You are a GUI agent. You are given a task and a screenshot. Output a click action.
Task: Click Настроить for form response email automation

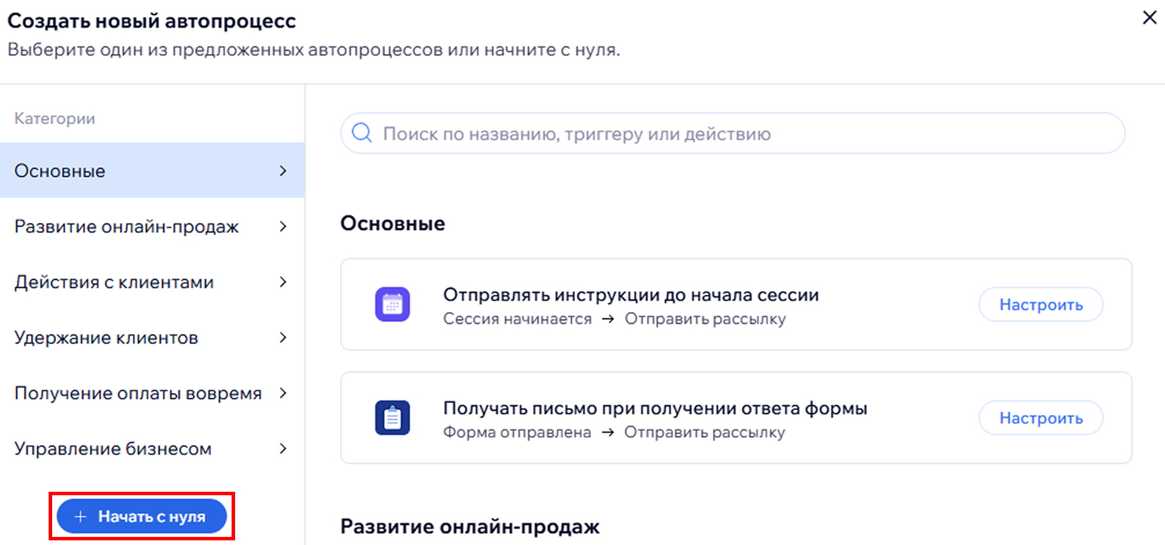1041,418
